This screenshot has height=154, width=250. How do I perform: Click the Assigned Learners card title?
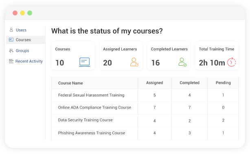tap(120, 49)
